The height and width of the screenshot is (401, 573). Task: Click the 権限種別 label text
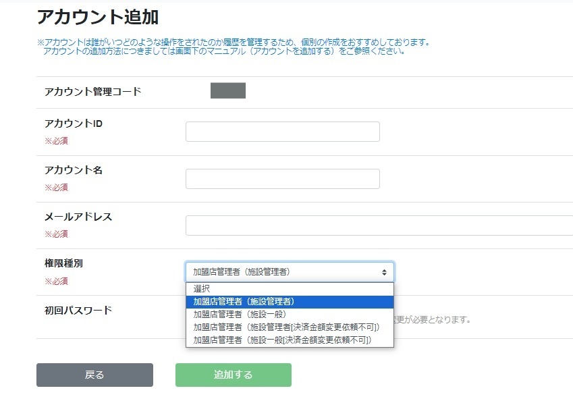click(x=63, y=263)
